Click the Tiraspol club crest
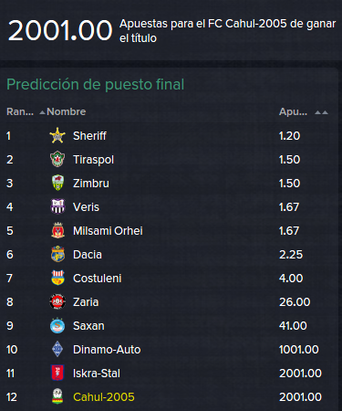This screenshot has height=411, width=342. point(57,159)
